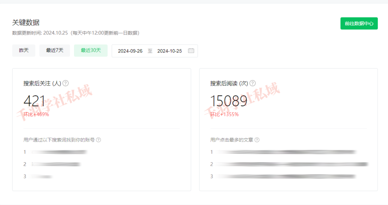Click the 数据更新时间 2024.10.25 note
The height and width of the screenshot is (205, 388).
(x=76, y=33)
